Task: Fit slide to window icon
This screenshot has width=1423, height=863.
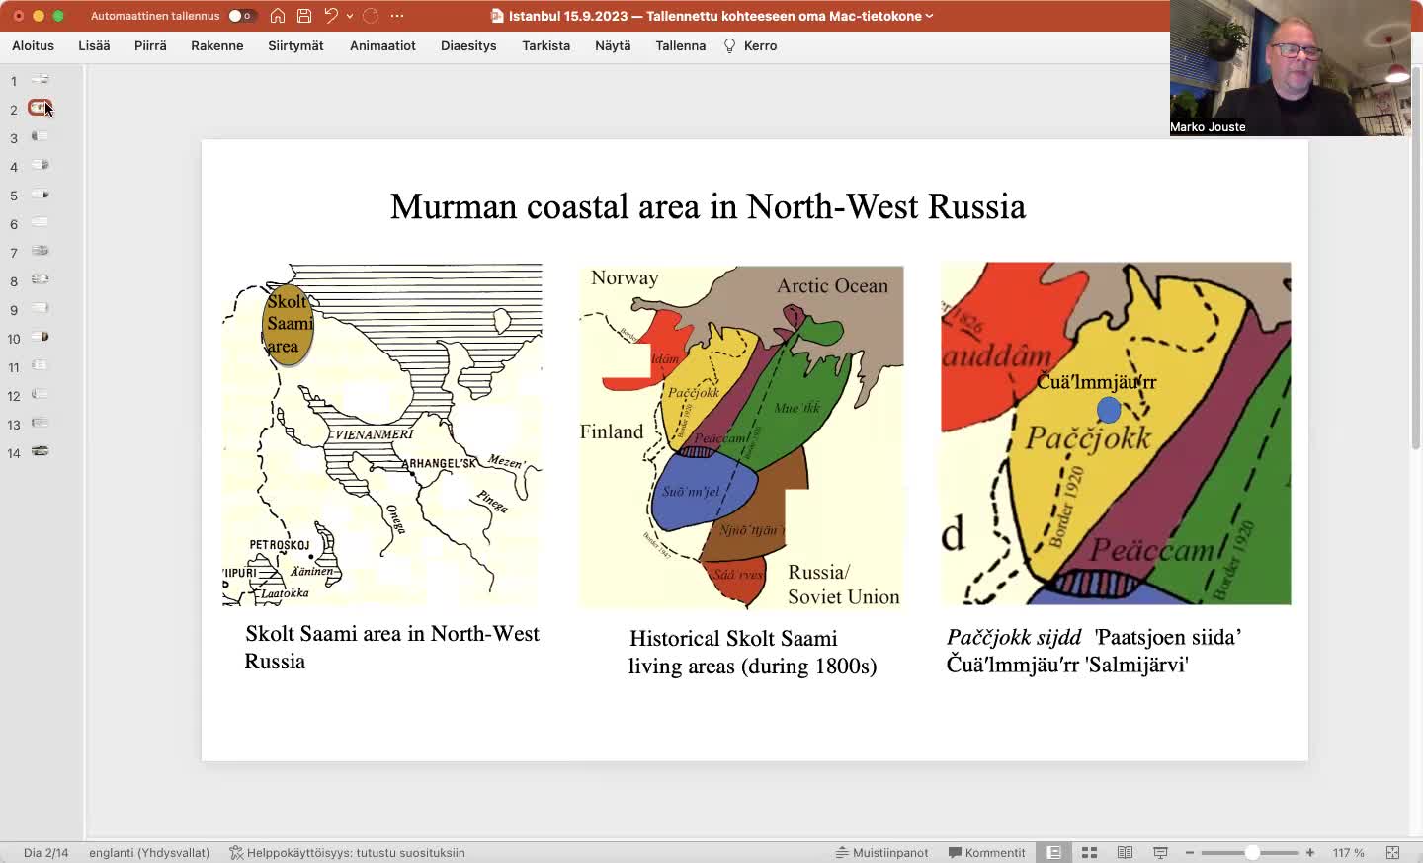Action: coord(1392,852)
